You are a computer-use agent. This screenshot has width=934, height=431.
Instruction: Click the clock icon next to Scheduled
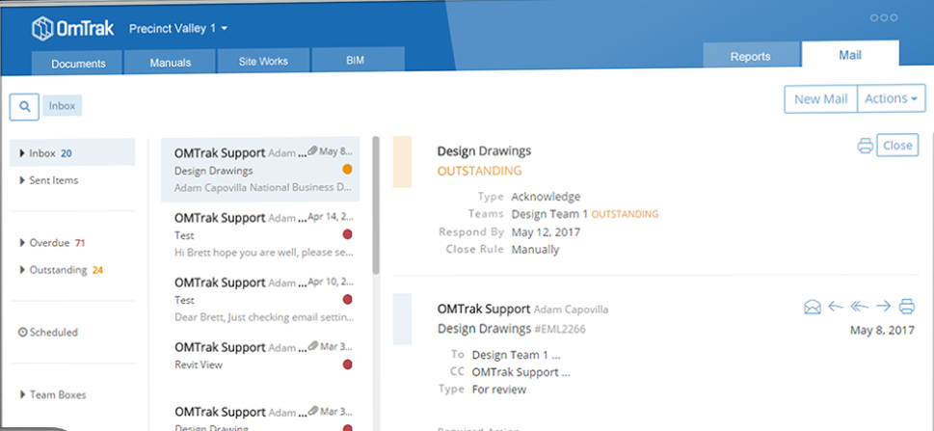(23, 333)
